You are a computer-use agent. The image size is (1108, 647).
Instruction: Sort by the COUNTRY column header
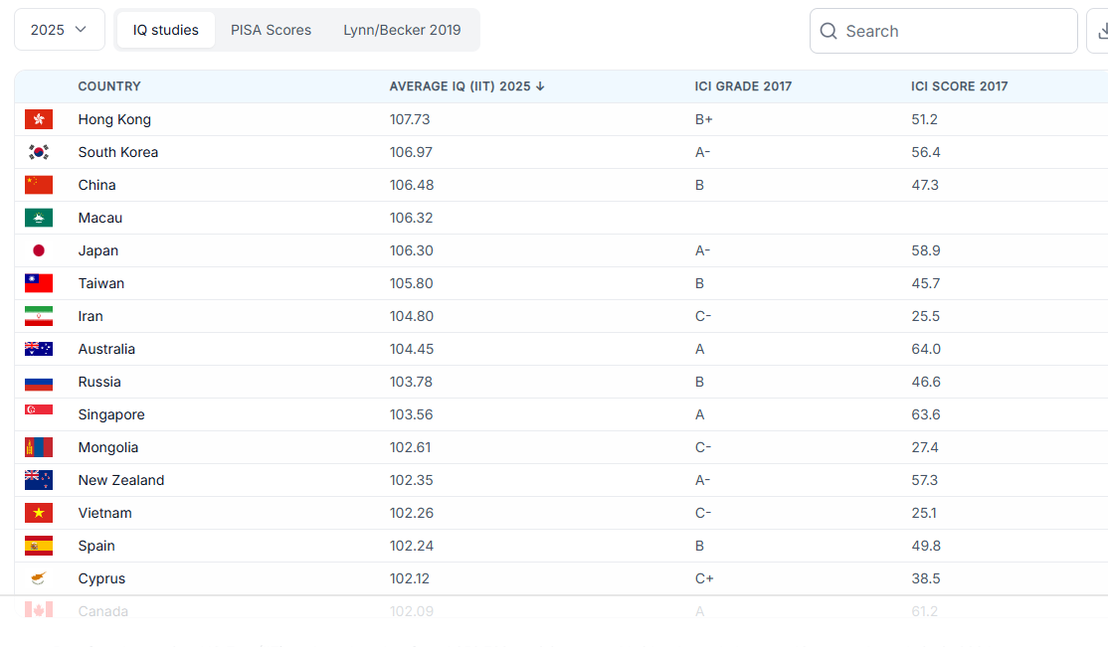[109, 86]
